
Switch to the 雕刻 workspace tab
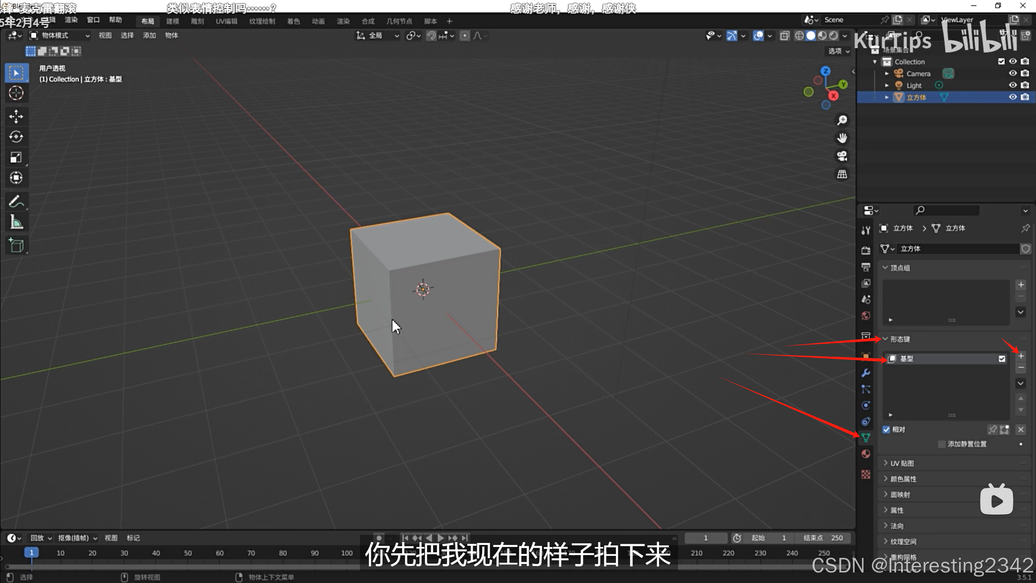pos(197,21)
